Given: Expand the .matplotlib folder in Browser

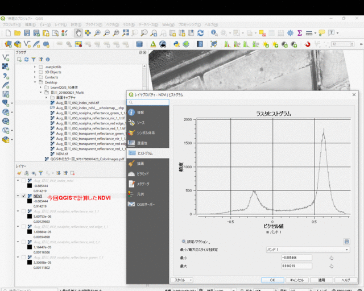Looking at the screenshot, I should (x=35, y=67).
